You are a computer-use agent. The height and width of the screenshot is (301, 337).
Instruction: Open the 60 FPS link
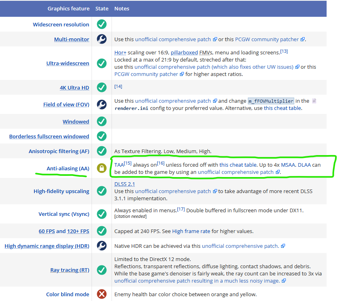47,231
